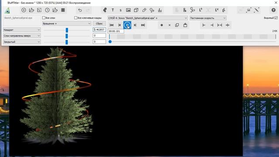This screenshot has height=157, width=279.
Task: Add a sketch layer pencil icon
Action: tap(144, 10)
